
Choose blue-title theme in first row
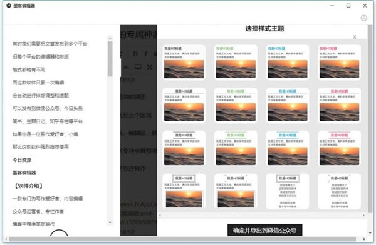click(288, 62)
